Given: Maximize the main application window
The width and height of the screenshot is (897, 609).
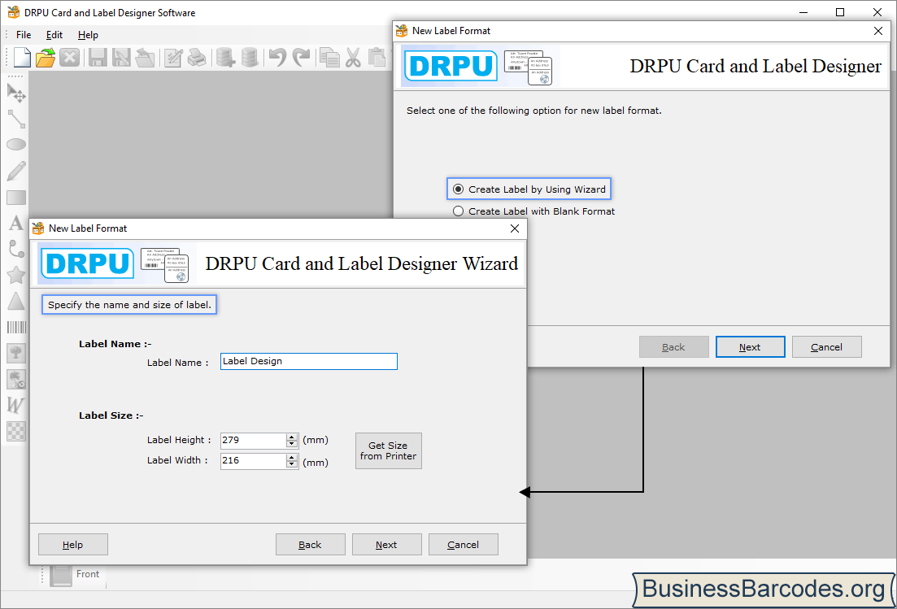Looking at the screenshot, I should coord(840,12).
